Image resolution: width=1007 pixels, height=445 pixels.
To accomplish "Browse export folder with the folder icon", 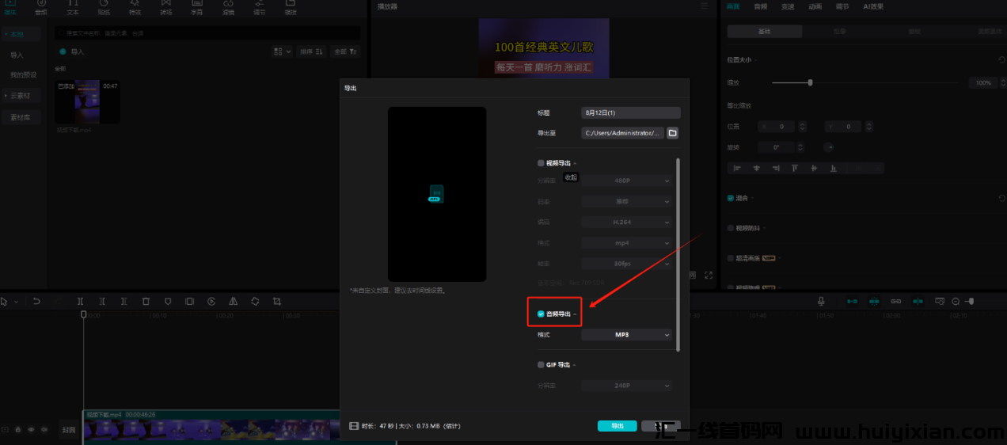I will click(673, 133).
